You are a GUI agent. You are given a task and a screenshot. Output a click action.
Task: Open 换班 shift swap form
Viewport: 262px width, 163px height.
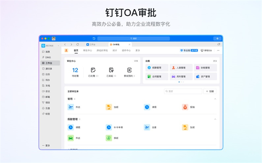(112, 138)
